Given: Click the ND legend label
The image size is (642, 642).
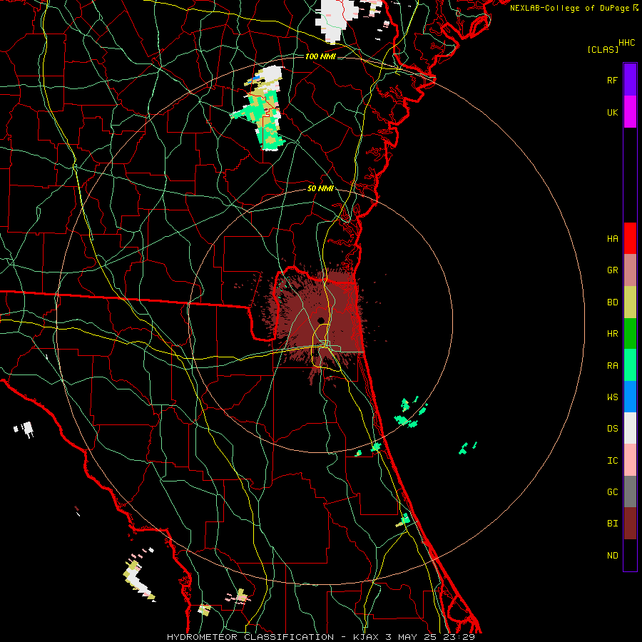Looking at the screenshot, I should click(612, 556).
